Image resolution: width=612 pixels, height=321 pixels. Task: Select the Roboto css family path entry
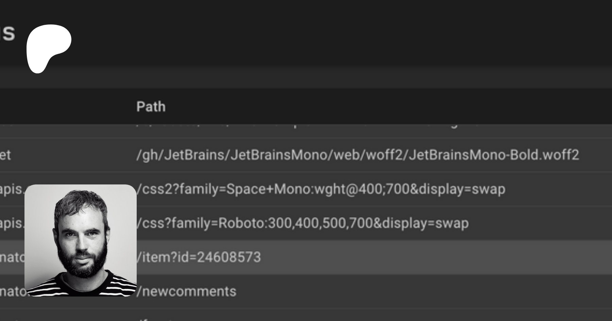point(302,223)
